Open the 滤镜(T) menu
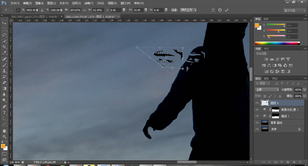The height and width of the screenshot is (166, 308). 89,3
